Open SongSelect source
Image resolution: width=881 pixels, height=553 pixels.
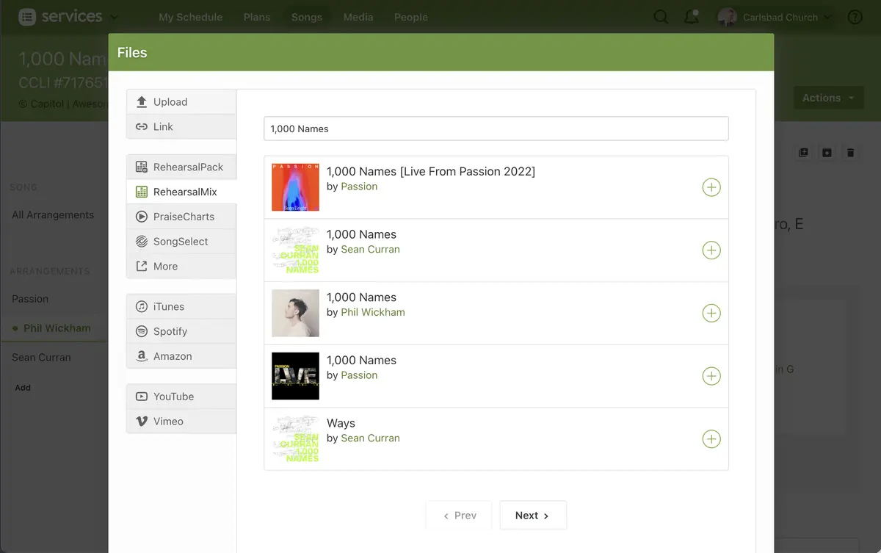coord(181,242)
